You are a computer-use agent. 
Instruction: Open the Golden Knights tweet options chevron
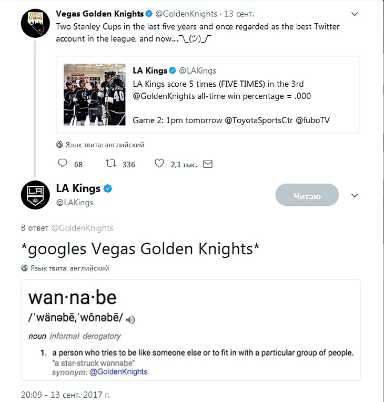(x=355, y=14)
